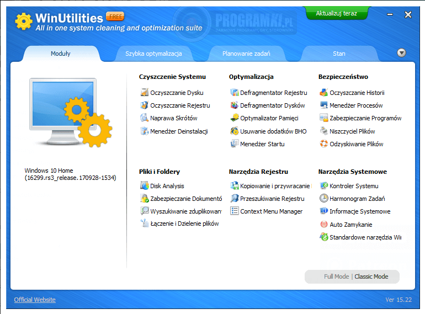
Task: Click the Bezpieczeństwo heading
Action: point(343,77)
